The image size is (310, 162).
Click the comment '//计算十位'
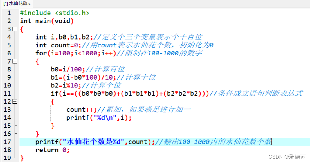click(x=136, y=77)
